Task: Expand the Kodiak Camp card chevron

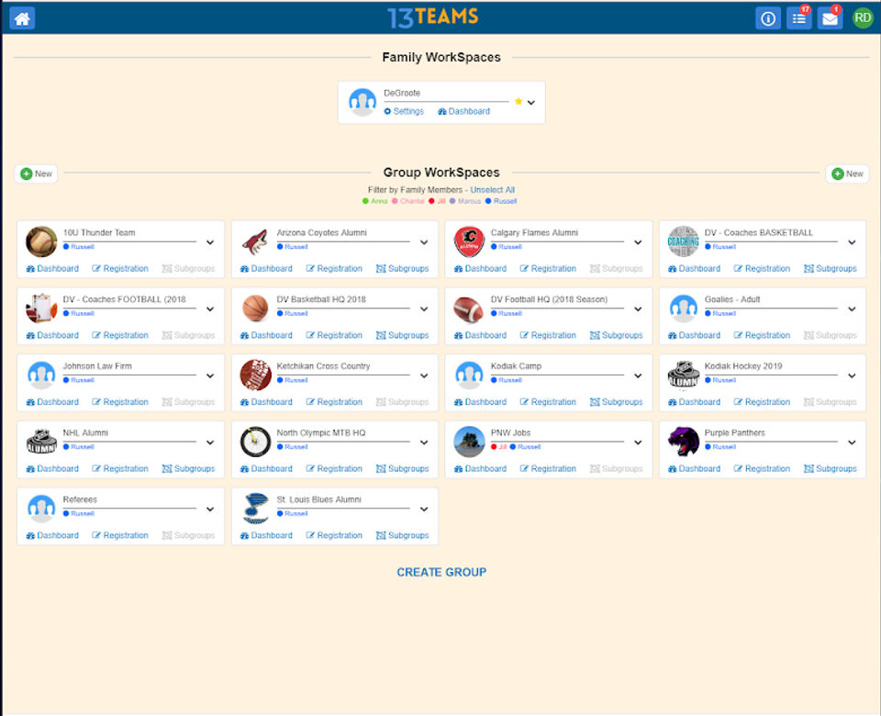Action: [x=638, y=376]
